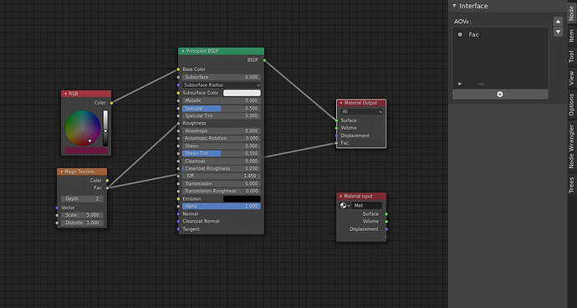
Task: Click the BSDF output socket
Action: (x=264, y=60)
